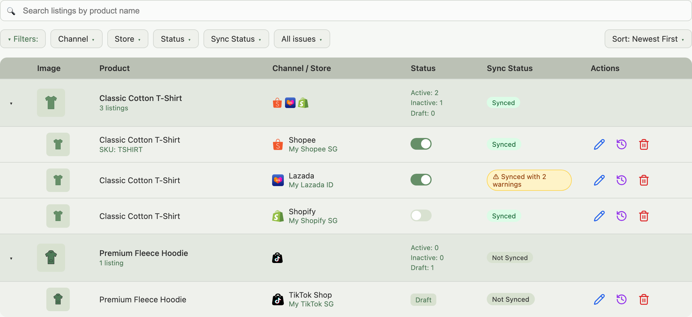The height and width of the screenshot is (317, 692).
Task: Edit the Lazada Classic Cotton T-Shirt listing
Action: pos(599,180)
